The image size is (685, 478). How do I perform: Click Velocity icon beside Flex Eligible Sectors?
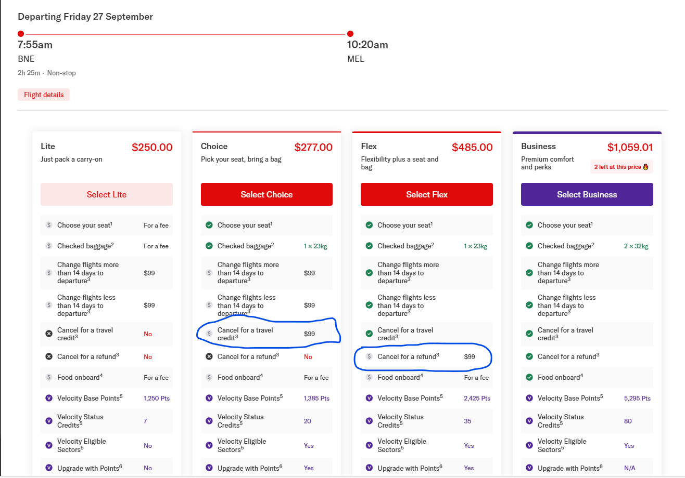[369, 445]
